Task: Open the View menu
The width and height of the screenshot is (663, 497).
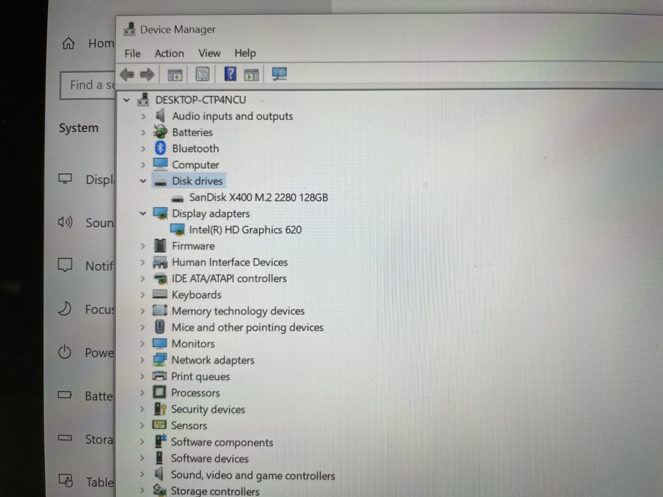Action: 209,53
